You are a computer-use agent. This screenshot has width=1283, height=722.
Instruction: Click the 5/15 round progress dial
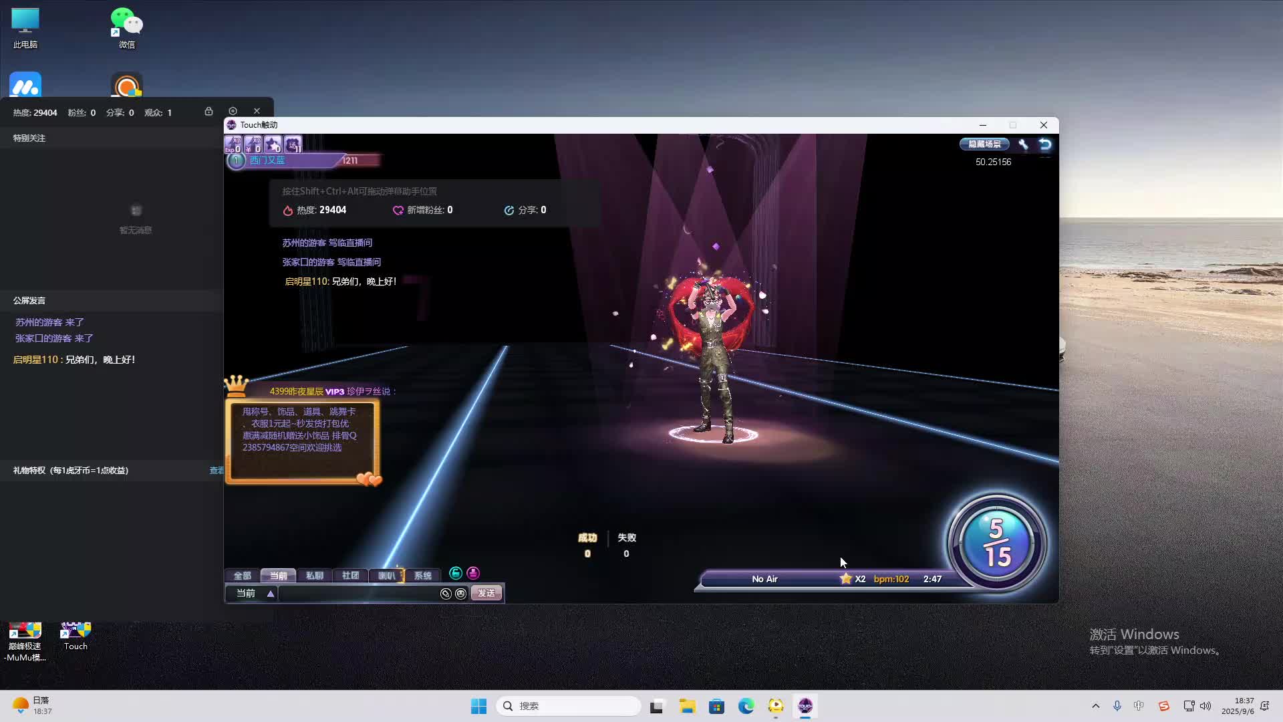(x=996, y=543)
